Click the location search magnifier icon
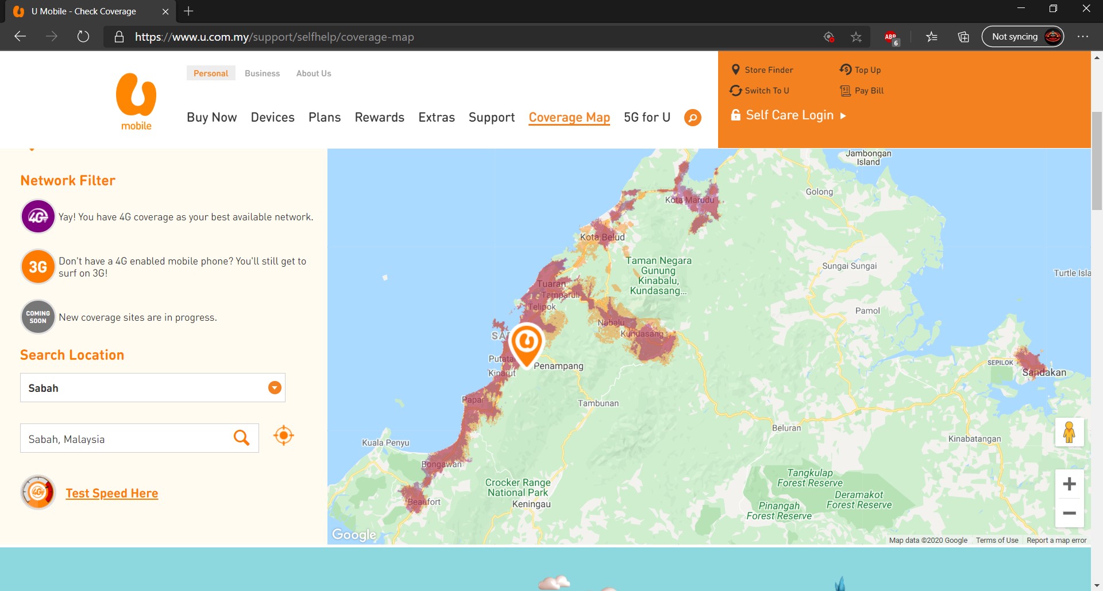Image resolution: width=1103 pixels, height=591 pixels. pos(241,438)
